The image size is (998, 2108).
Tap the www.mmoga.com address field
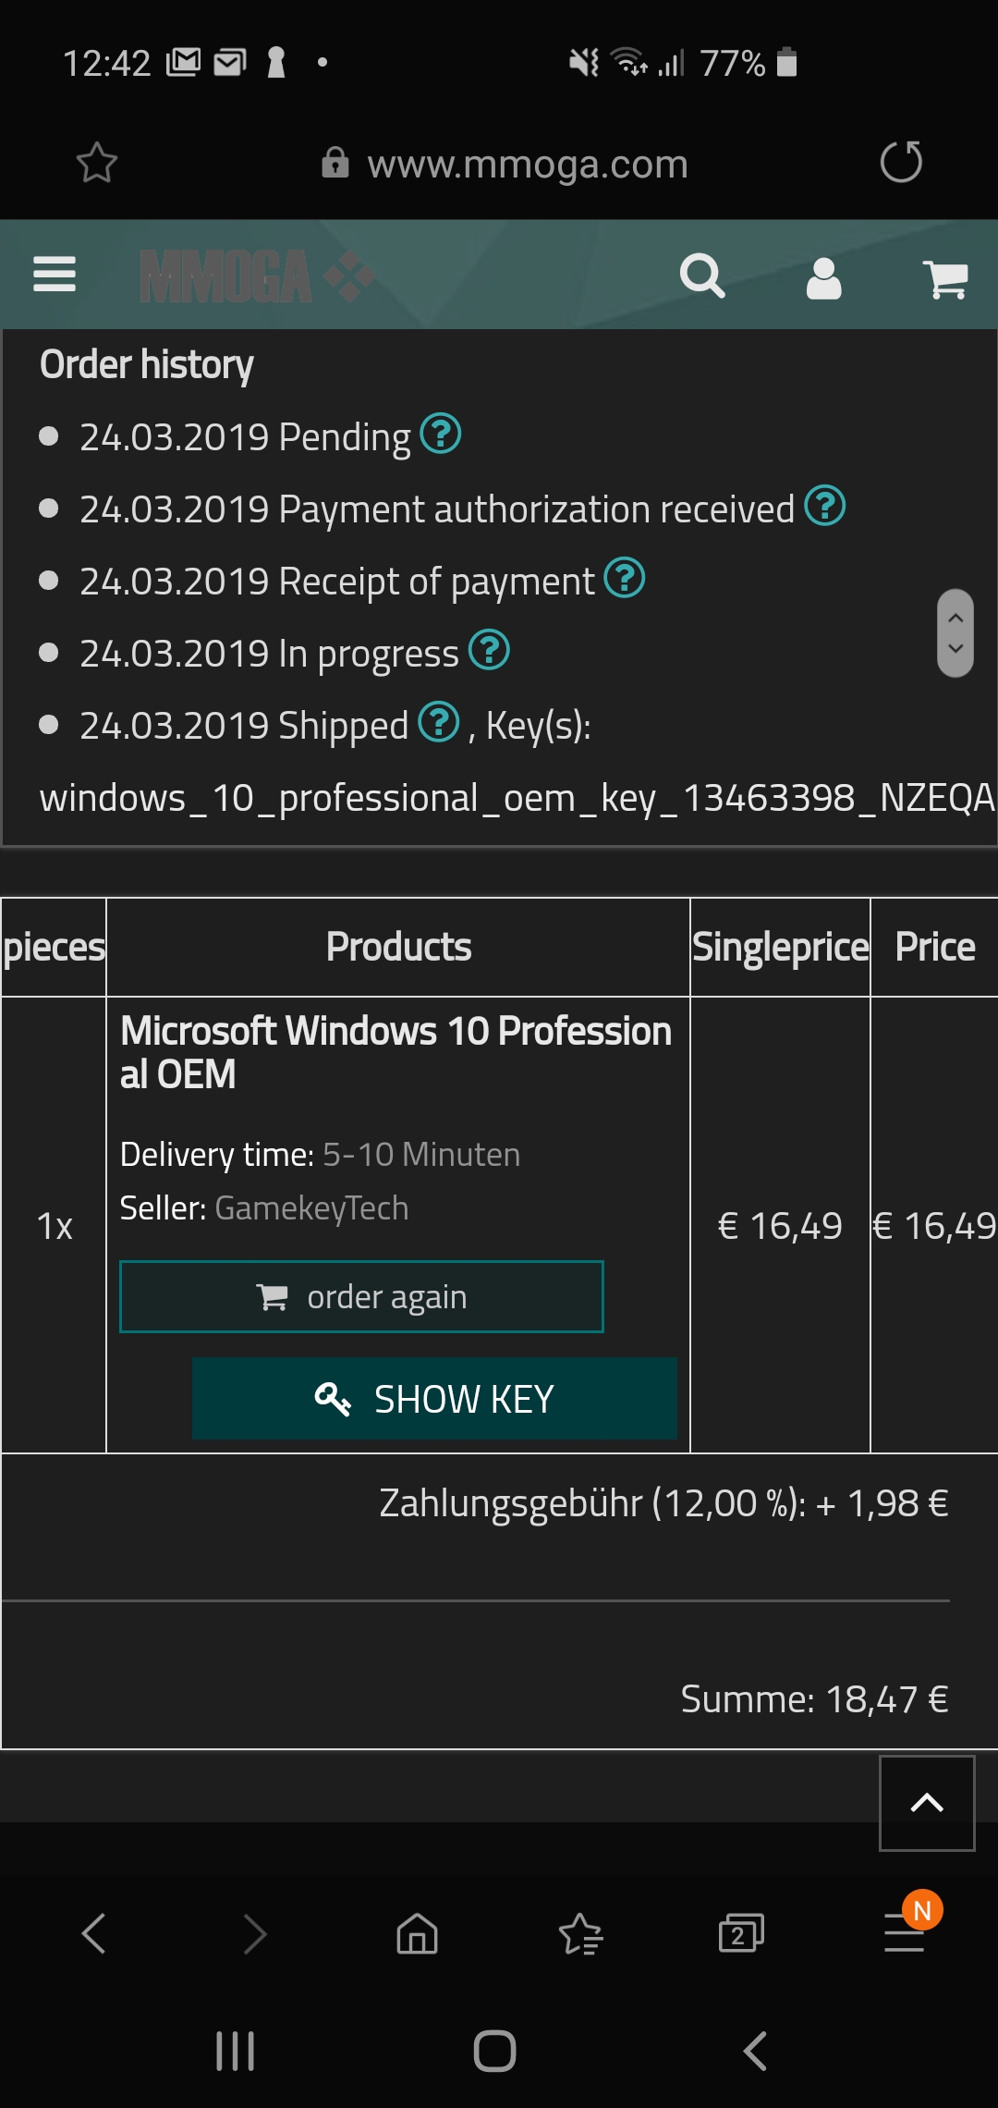(x=527, y=164)
